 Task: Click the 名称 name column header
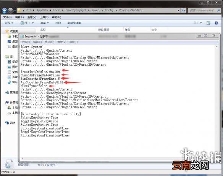click(43, 30)
